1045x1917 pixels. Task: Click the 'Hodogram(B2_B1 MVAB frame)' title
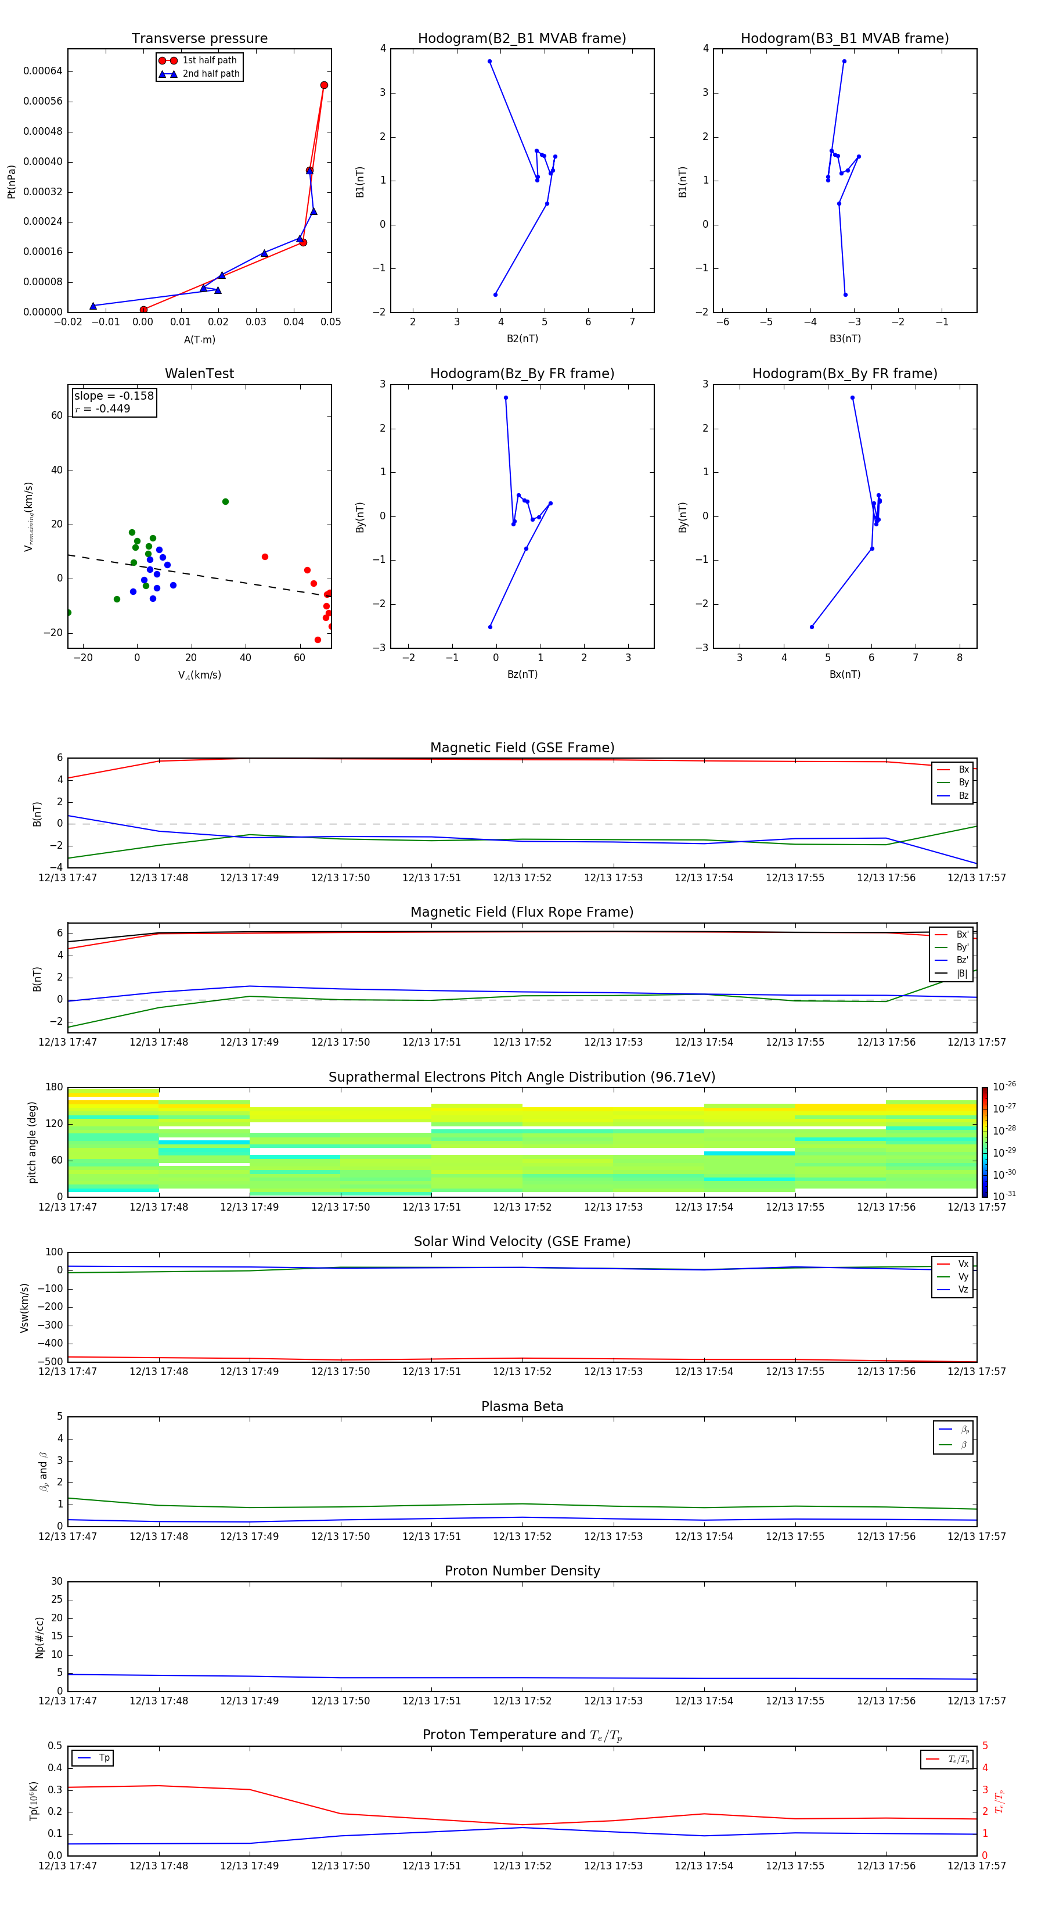pyautogui.click(x=522, y=38)
